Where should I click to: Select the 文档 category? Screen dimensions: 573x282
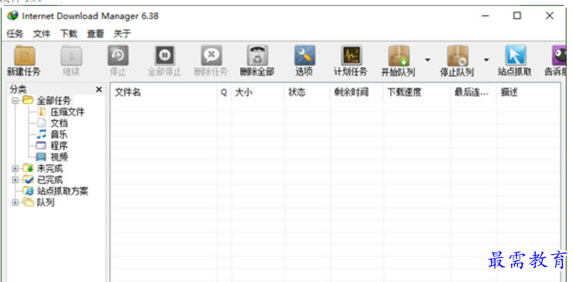(59, 124)
